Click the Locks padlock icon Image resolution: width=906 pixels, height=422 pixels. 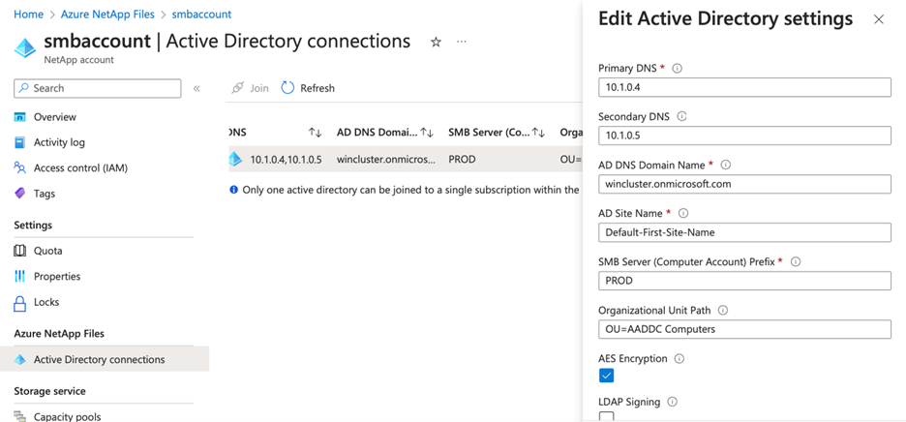pyautogui.click(x=20, y=302)
